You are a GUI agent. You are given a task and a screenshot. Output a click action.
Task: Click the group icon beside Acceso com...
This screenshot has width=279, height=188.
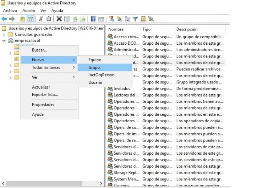(110, 36)
